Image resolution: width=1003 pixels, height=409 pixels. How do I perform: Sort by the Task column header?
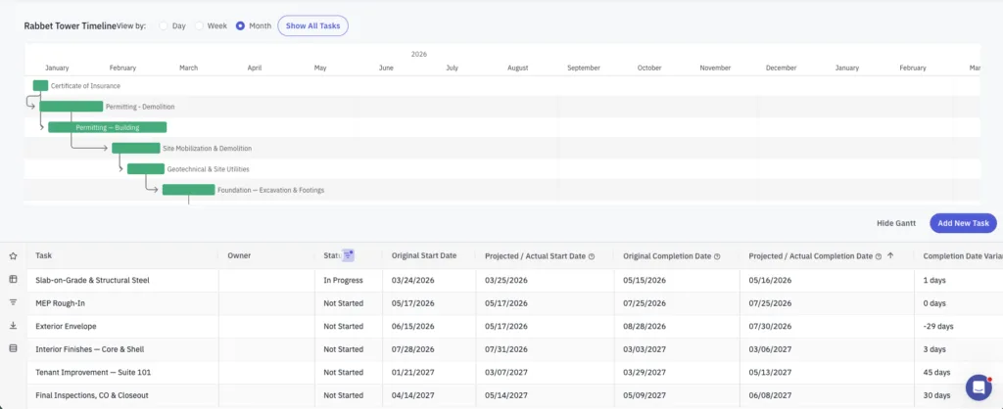43,255
